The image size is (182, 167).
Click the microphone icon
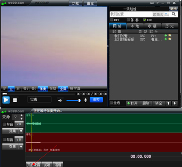86,100
